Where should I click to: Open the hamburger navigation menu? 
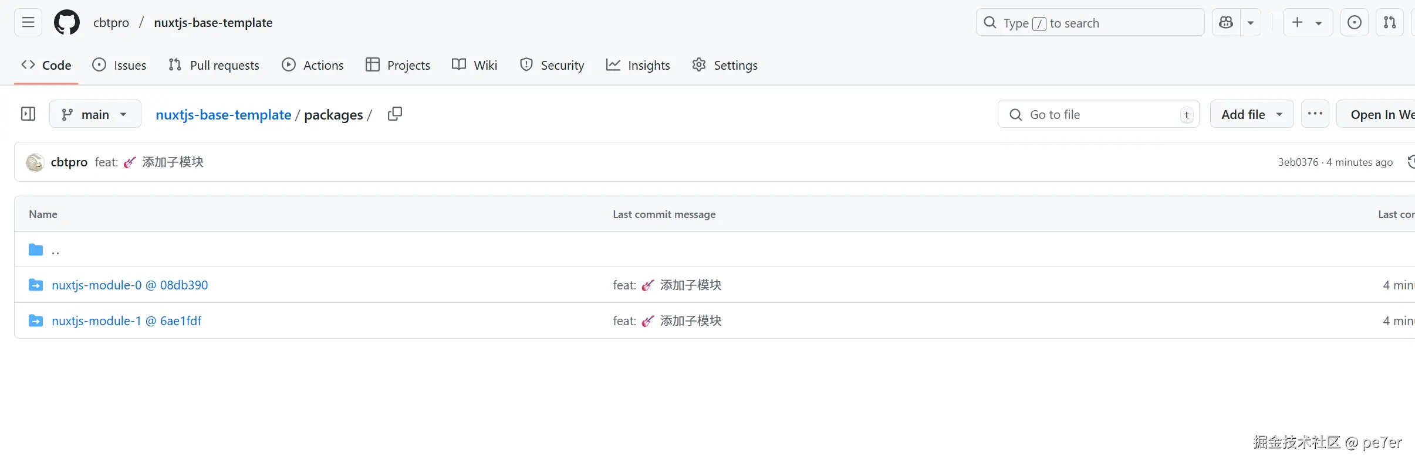coord(28,23)
